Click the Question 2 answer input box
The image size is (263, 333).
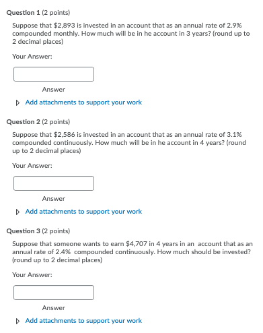point(54,183)
